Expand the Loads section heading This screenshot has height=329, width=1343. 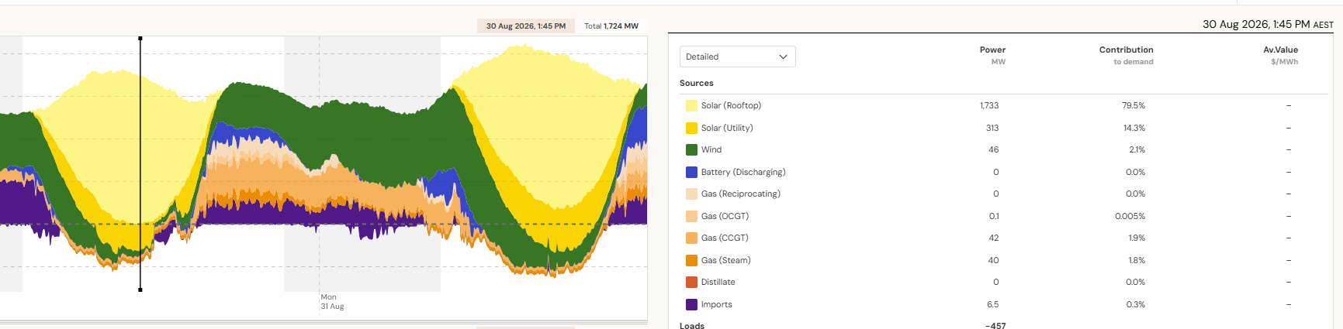tap(692, 325)
